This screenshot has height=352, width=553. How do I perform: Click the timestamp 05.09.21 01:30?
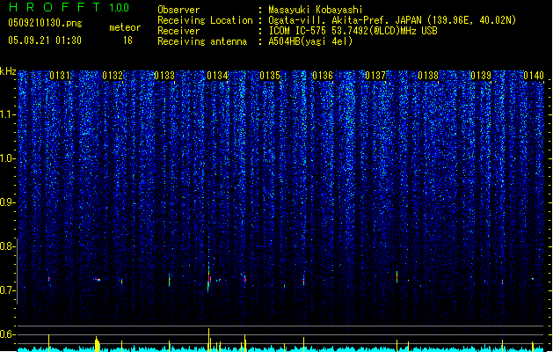click(45, 40)
